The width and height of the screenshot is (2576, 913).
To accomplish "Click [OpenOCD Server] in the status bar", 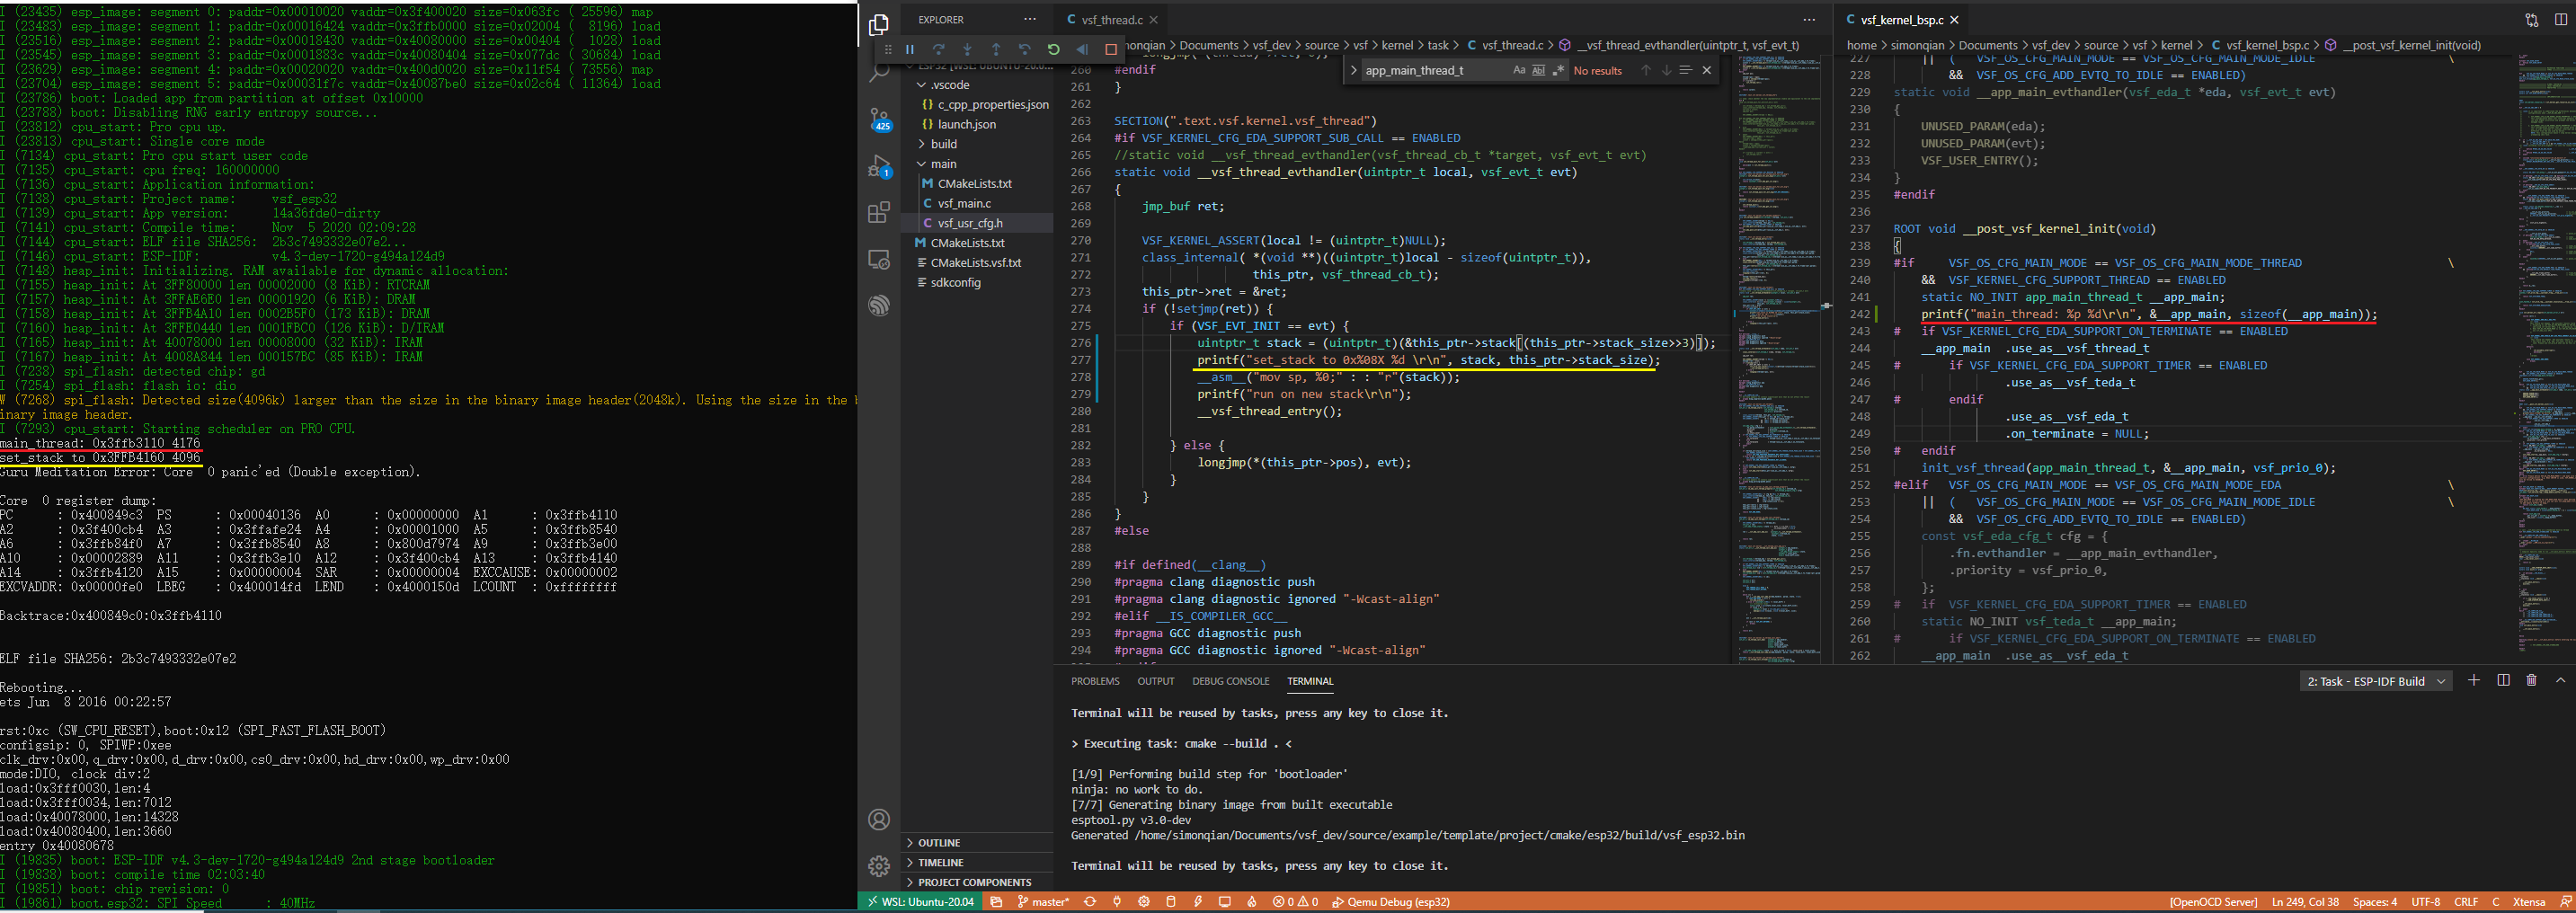I will pyautogui.click(x=2213, y=902).
